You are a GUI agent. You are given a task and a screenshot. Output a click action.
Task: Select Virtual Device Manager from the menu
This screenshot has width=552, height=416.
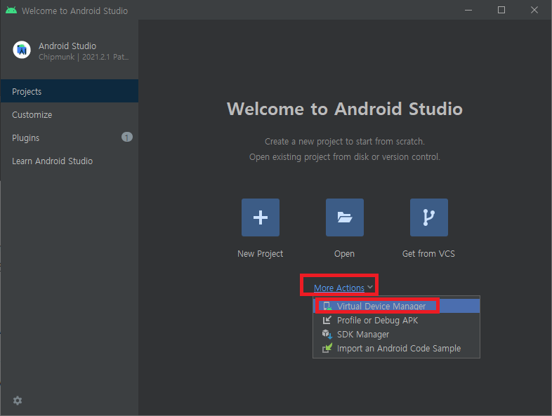pos(396,306)
